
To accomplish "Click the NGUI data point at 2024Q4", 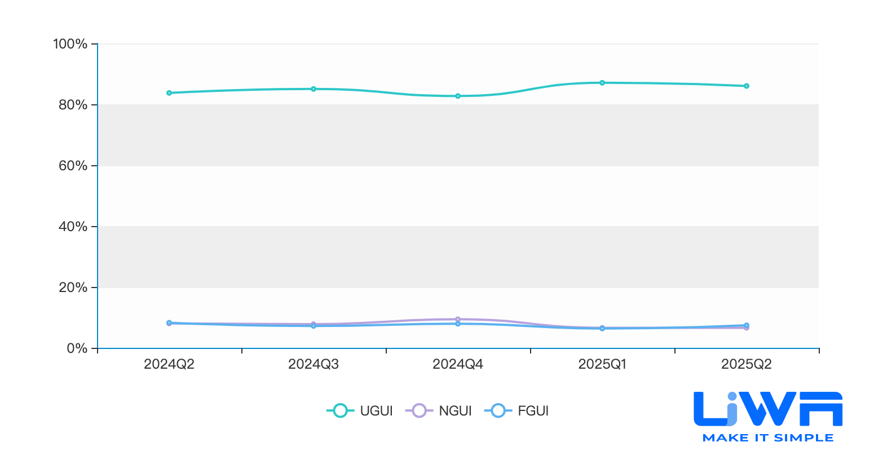I will tap(458, 319).
